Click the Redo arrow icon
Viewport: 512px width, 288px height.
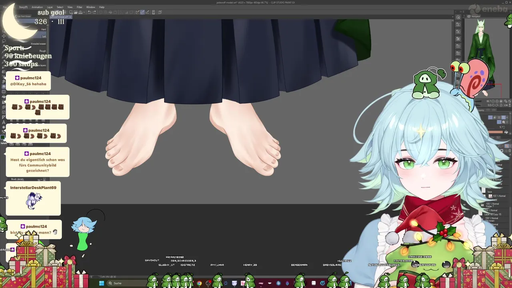click(94, 12)
